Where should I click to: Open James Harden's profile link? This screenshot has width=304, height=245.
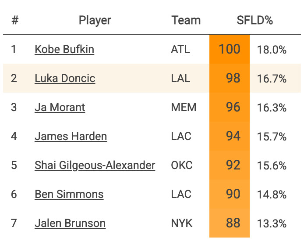(71, 136)
